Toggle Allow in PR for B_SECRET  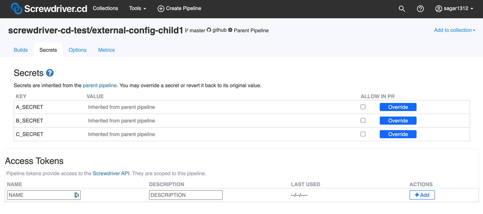tap(363, 120)
